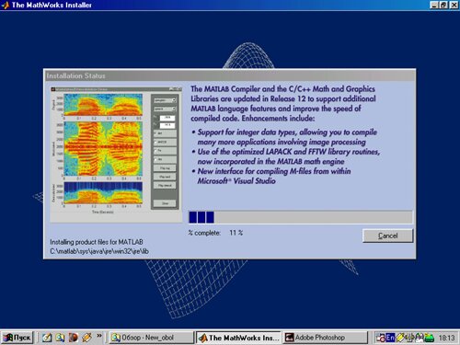460x345 pixels.
Task: Open the MathWorks logo system menu icon
Action: [x=6, y=5]
